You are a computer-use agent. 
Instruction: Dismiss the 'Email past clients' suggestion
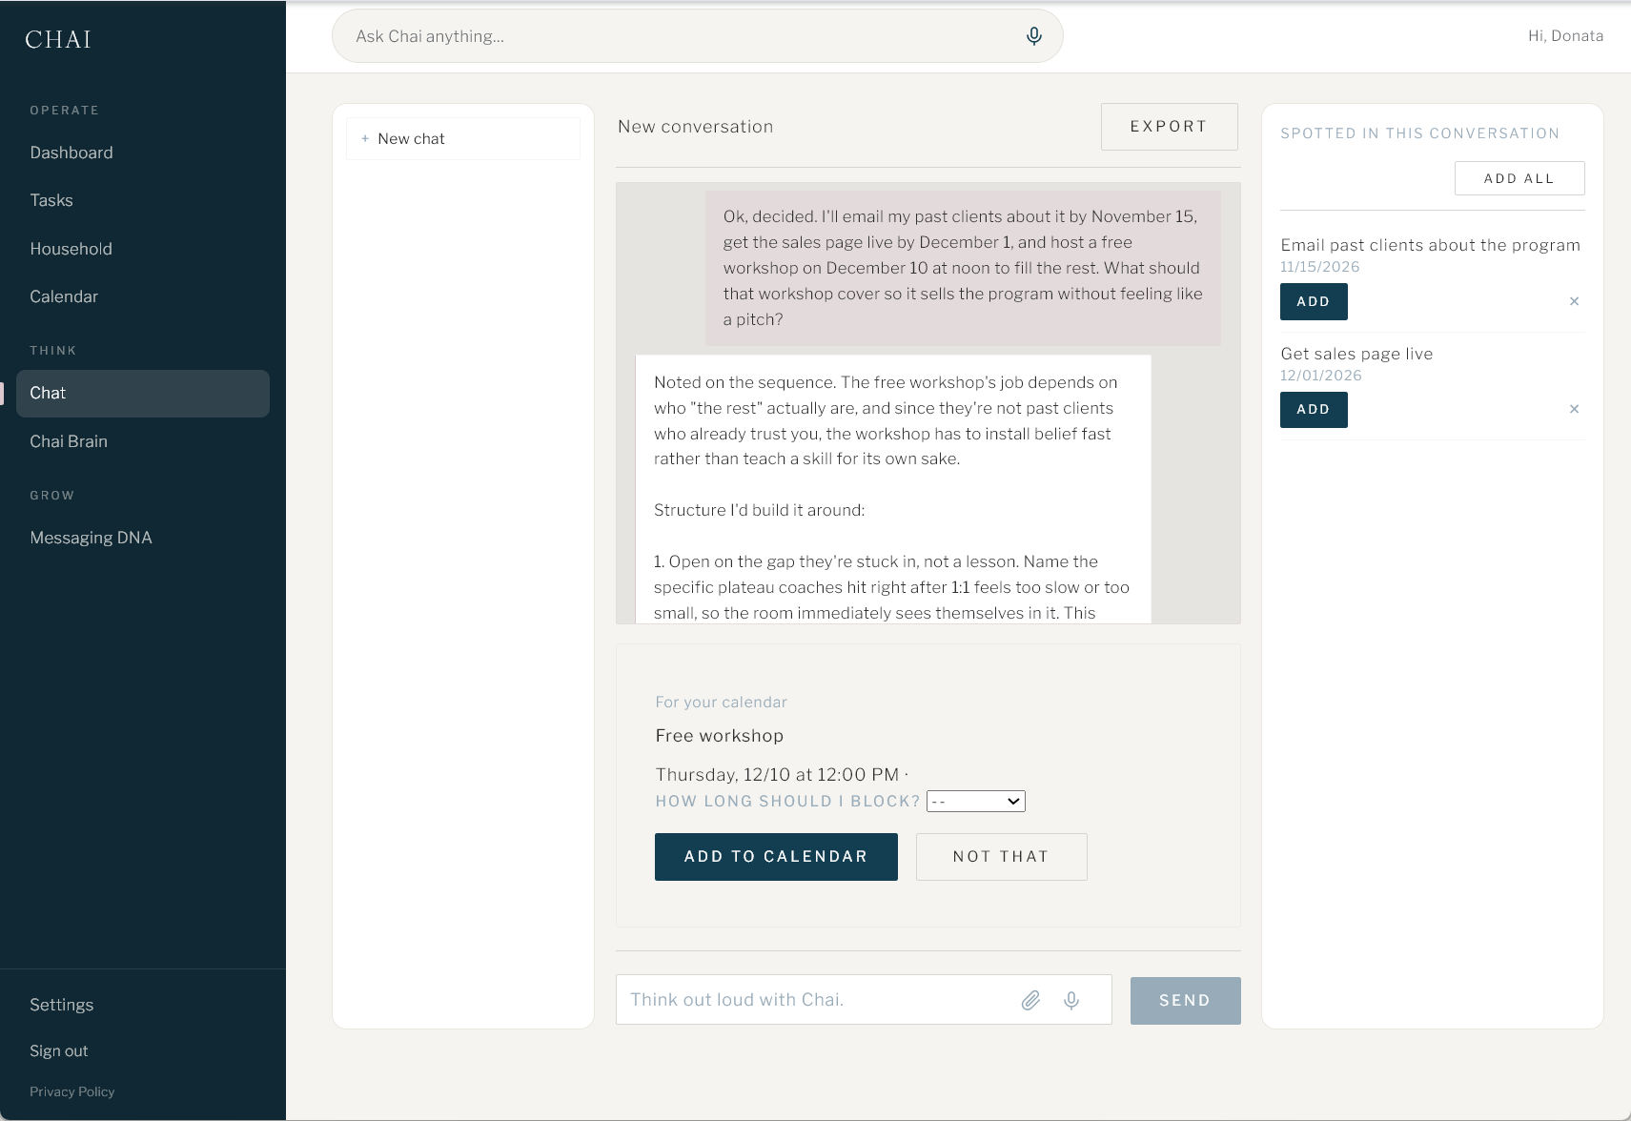(x=1574, y=301)
